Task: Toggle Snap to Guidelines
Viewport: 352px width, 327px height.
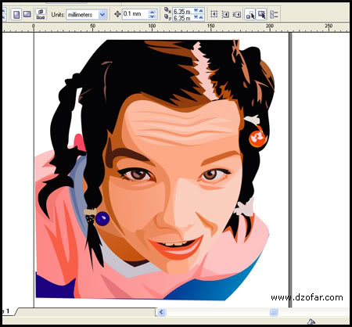Action: (225, 14)
